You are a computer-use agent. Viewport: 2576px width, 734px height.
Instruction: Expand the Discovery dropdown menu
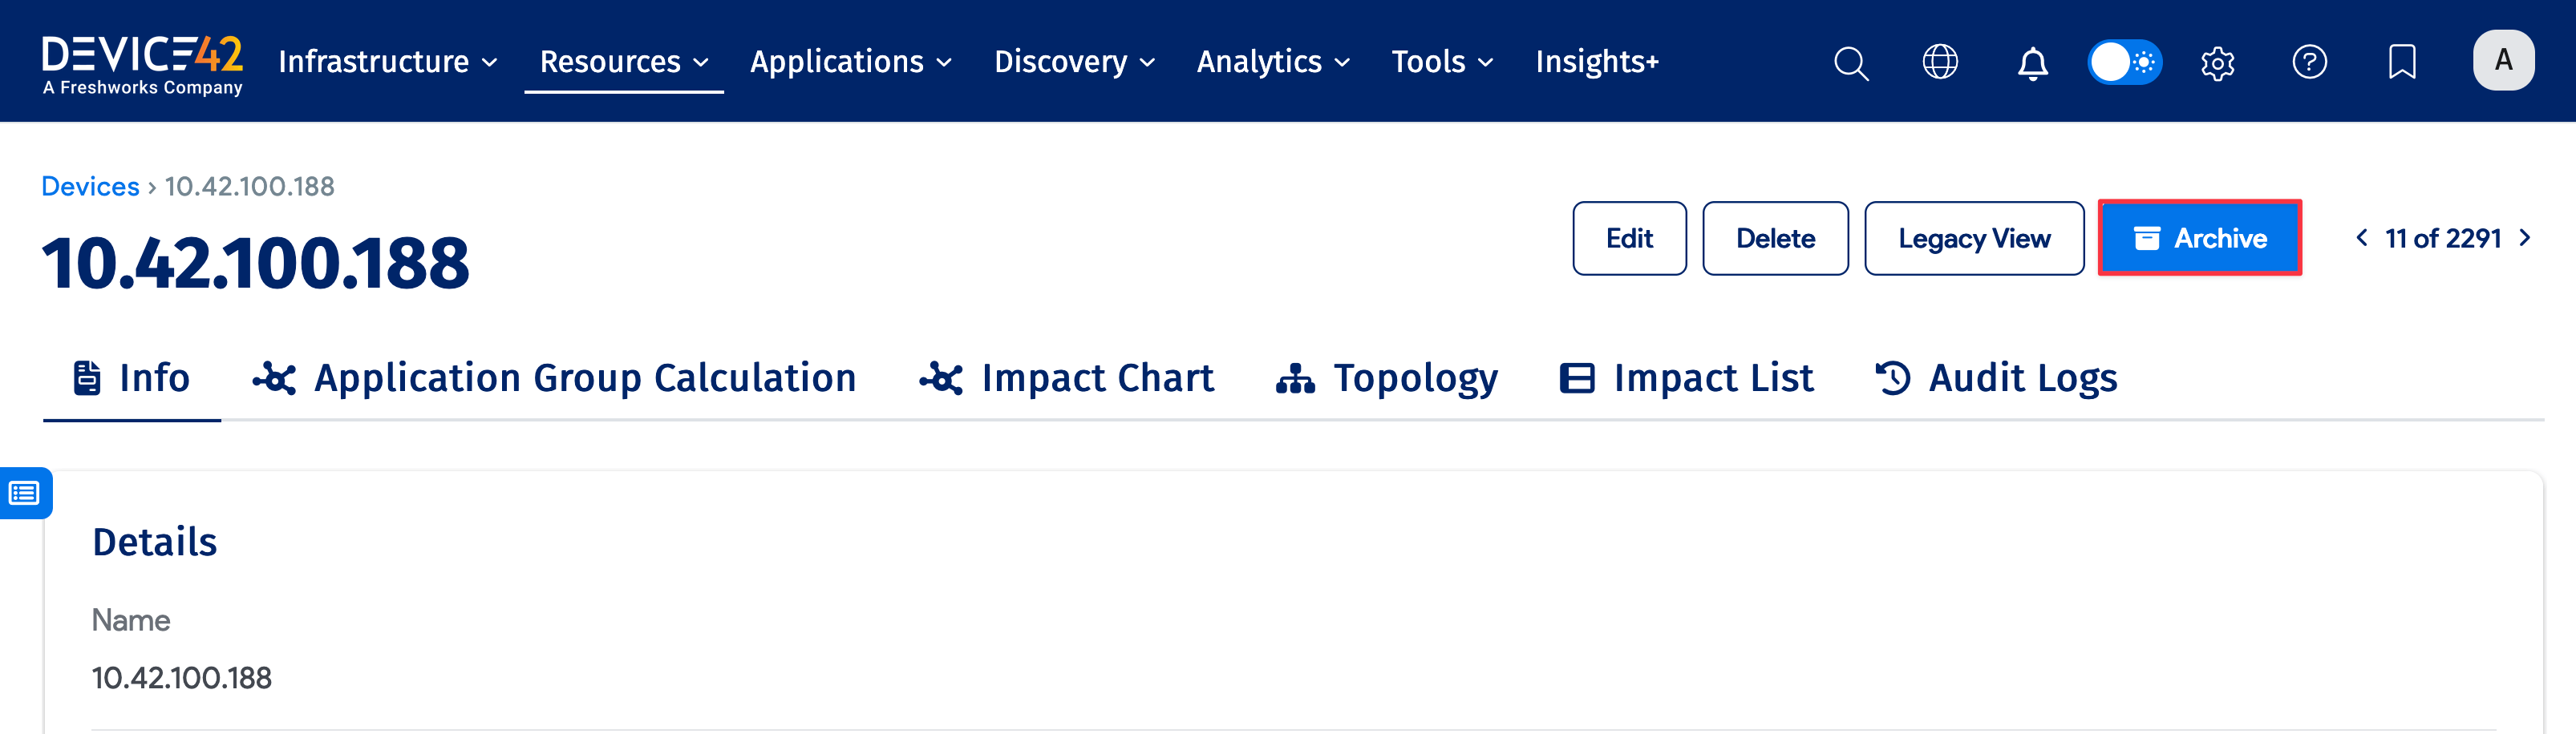click(x=1074, y=62)
